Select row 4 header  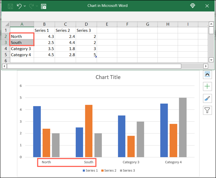[x=6, y=48]
